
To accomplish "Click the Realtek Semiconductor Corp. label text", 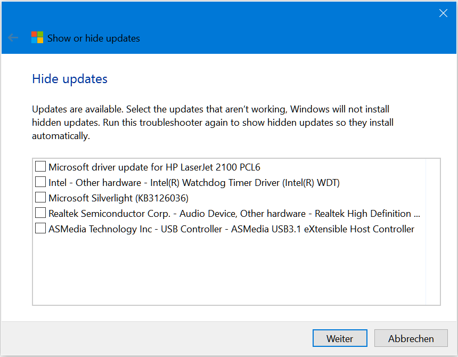I will point(234,214).
